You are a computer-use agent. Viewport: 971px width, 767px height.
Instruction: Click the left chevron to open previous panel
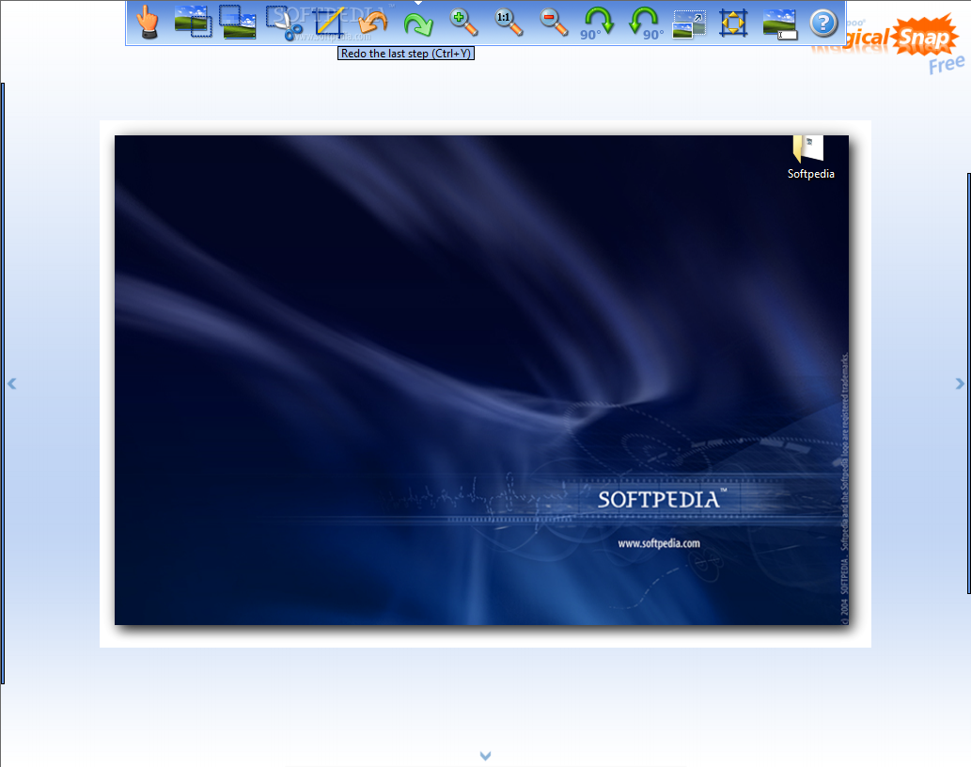(x=12, y=383)
